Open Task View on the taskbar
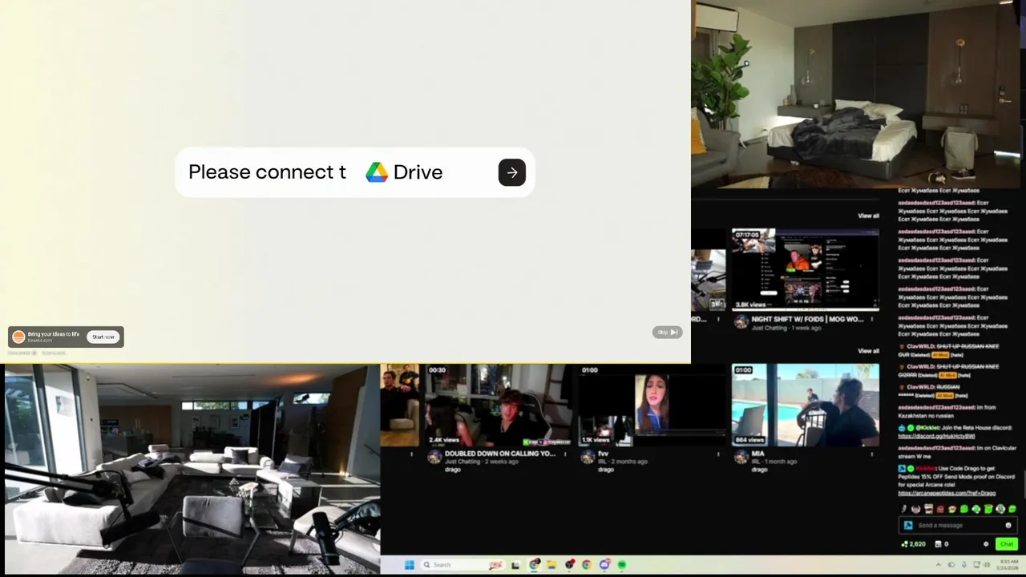 (515, 565)
